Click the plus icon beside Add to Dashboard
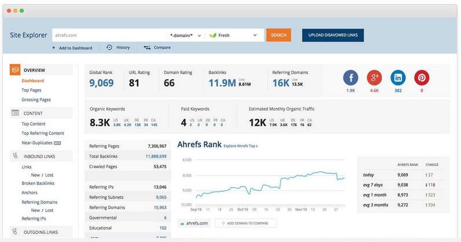The width and height of the screenshot is (461, 242). click(54, 47)
